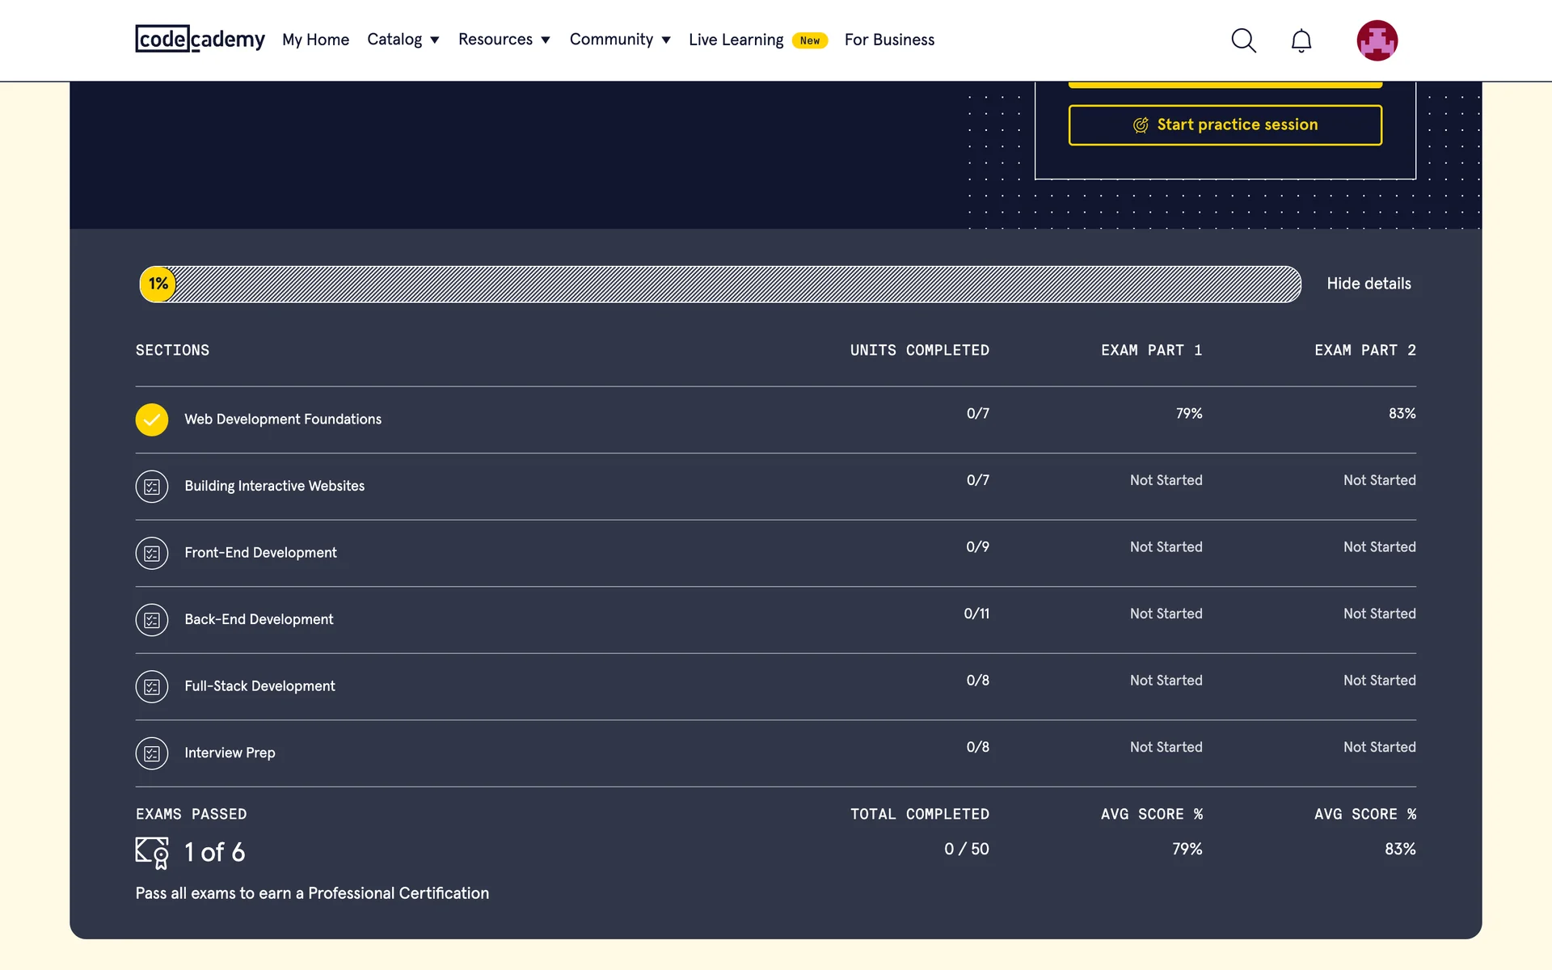
Task: Expand the Community dropdown
Action: pos(619,40)
